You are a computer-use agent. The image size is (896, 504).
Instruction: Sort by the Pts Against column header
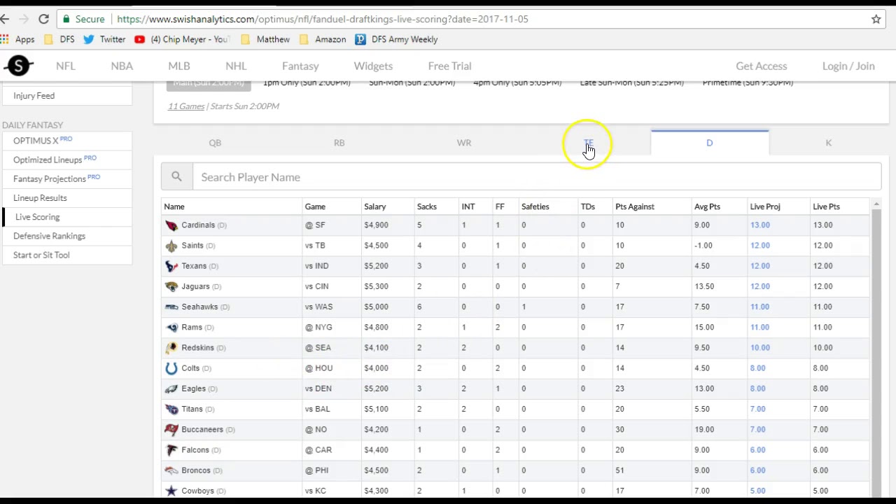click(x=635, y=206)
